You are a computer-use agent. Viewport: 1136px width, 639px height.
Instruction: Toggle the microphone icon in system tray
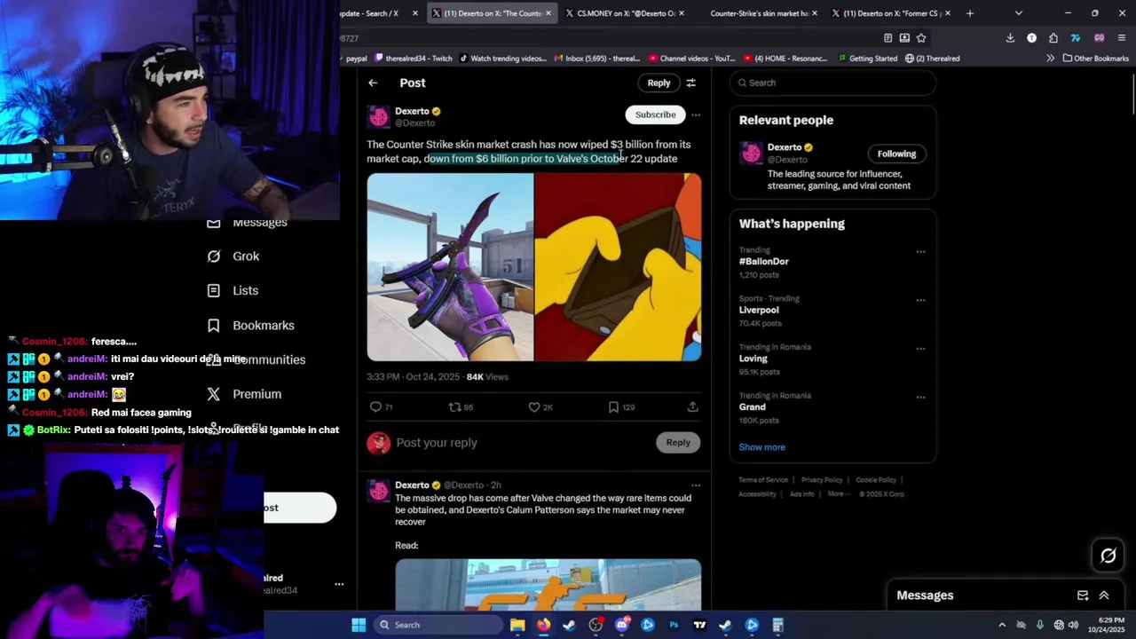coord(1040,625)
